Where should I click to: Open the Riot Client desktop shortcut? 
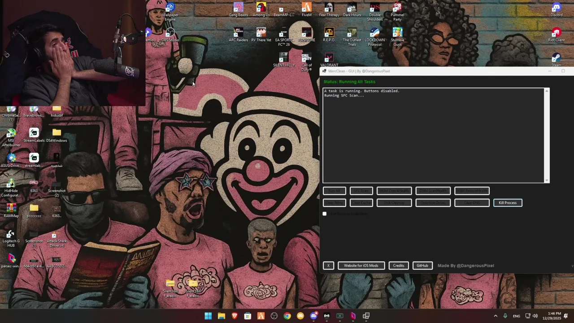pos(557,35)
